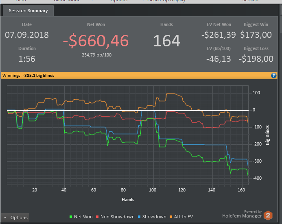Click the blue help question mark icon
The height and width of the screenshot is (224, 282).
tap(273, 76)
